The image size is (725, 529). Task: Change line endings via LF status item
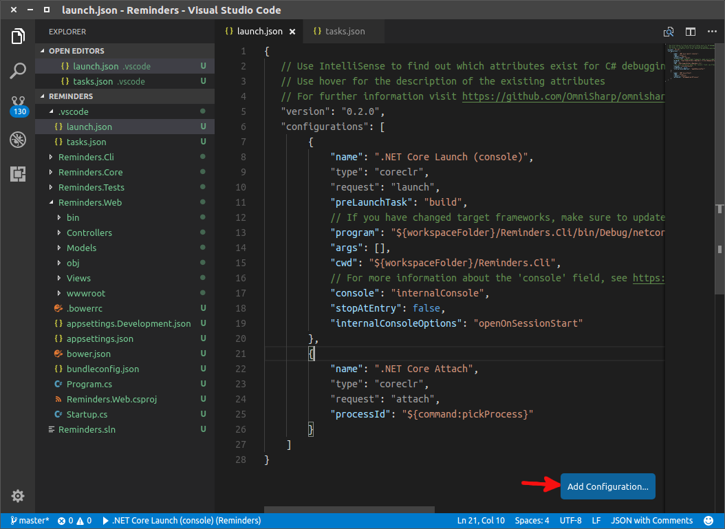point(596,521)
